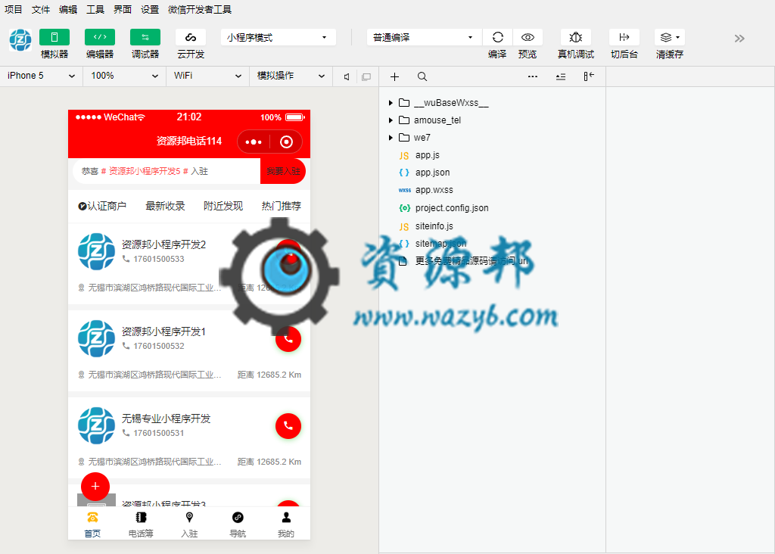Click the plus icon to add file
Screen dimensions: 775x554
coord(394,76)
